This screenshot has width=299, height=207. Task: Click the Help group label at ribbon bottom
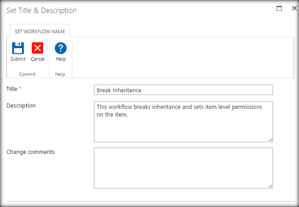(x=61, y=74)
